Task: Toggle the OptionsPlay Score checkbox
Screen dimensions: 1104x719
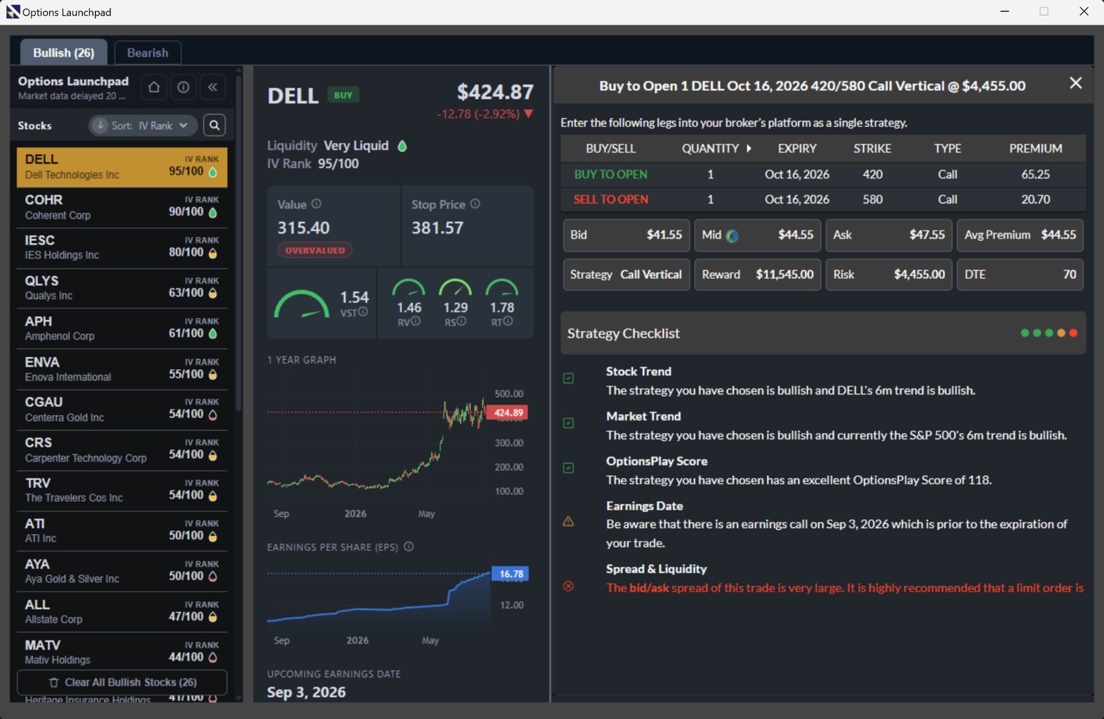Action: click(568, 468)
